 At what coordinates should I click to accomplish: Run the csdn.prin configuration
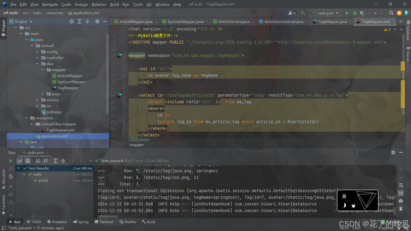(347, 13)
